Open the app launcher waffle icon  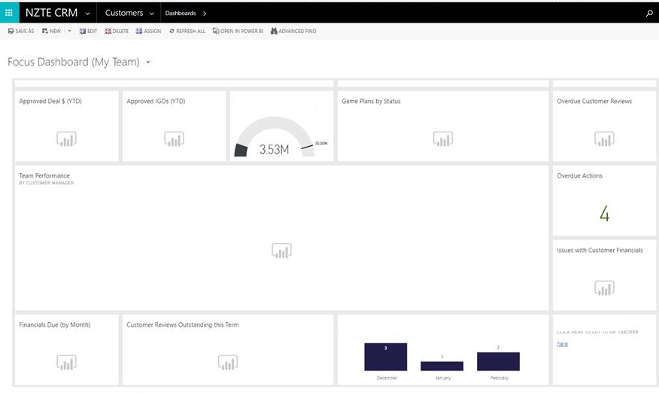(x=9, y=13)
